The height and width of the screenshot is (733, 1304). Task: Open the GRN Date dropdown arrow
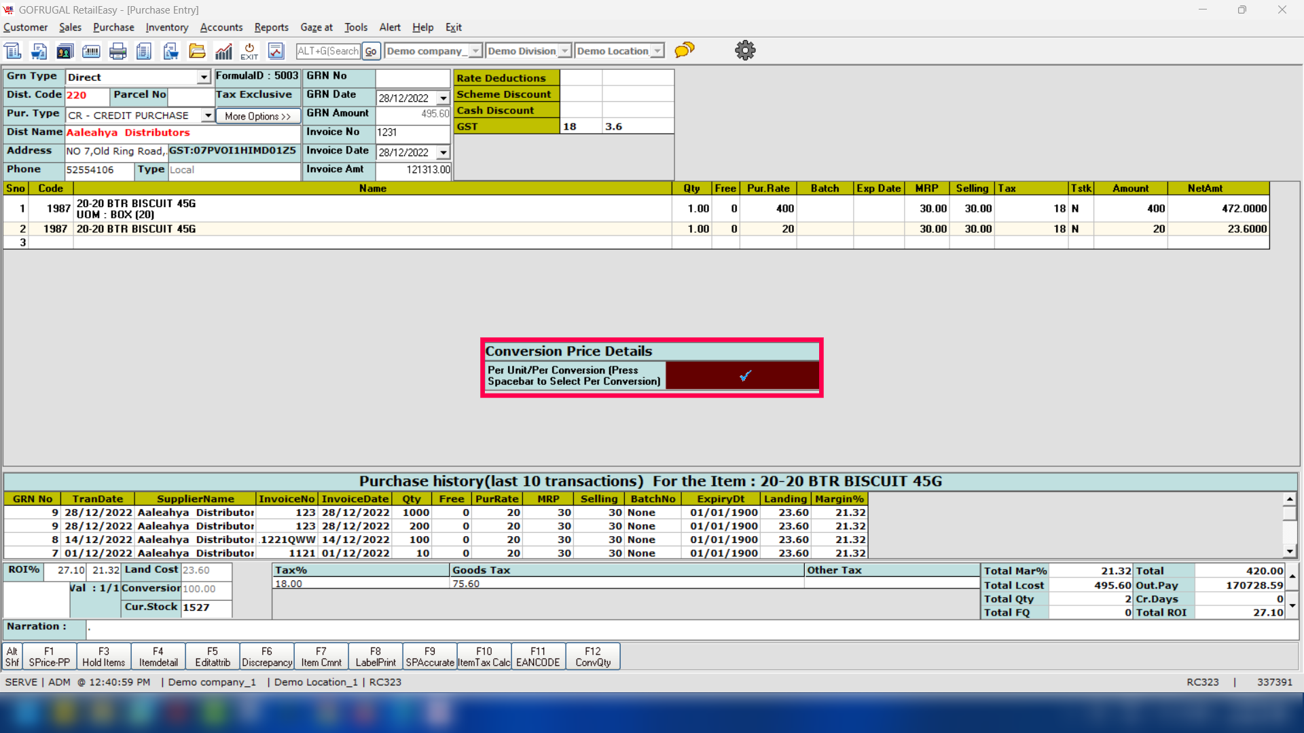tap(443, 98)
